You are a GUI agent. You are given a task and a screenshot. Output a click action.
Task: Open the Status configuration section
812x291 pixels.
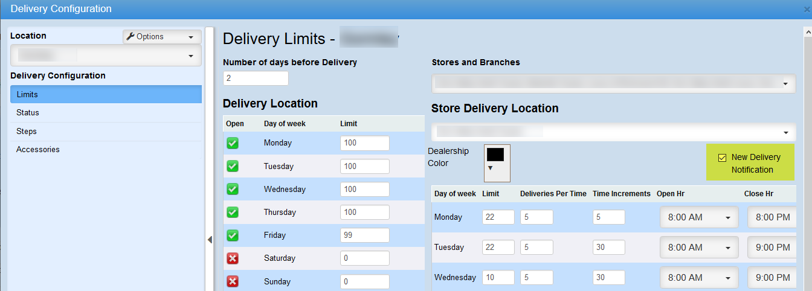106,113
